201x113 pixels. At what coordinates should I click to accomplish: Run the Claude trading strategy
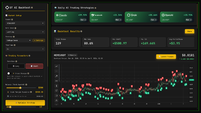tap(83, 20)
